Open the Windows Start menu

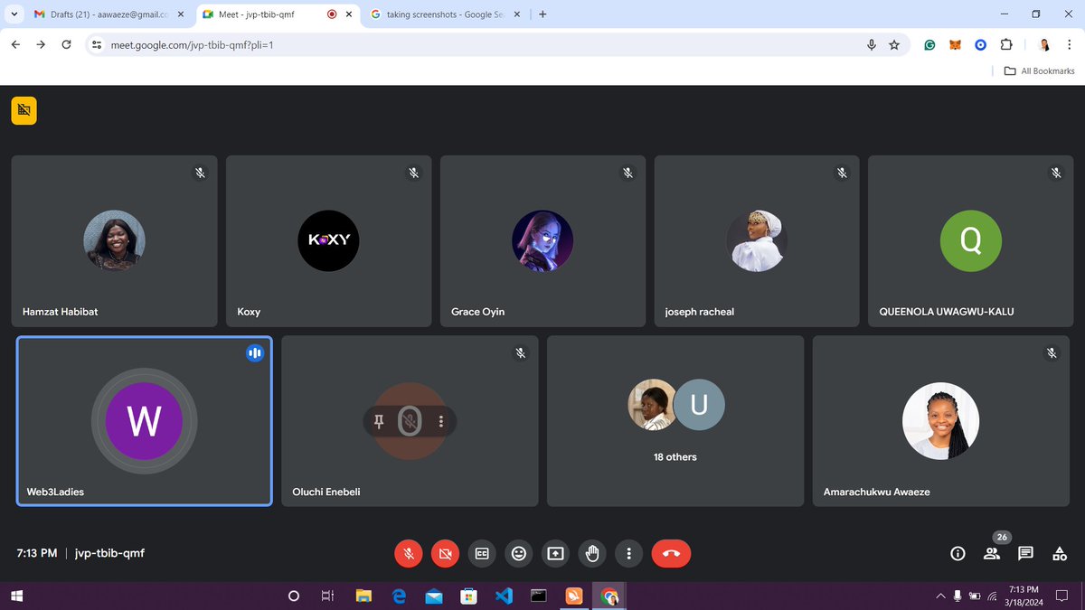[x=16, y=596]
